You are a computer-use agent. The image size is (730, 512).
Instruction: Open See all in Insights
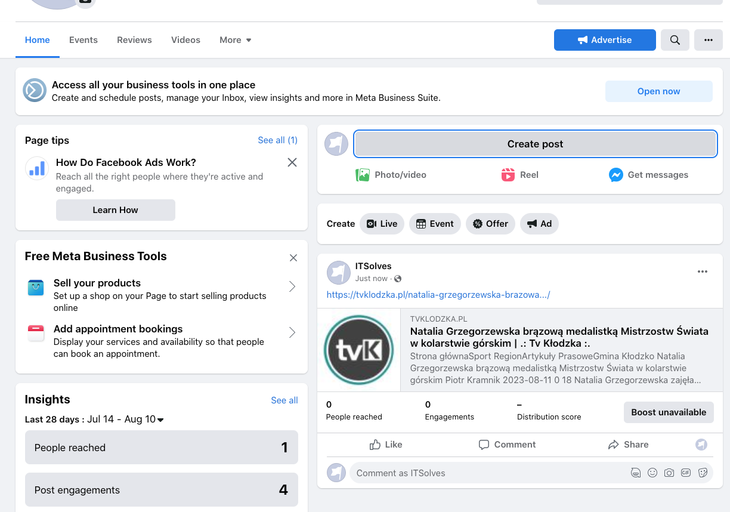click(x=284, y=400)
